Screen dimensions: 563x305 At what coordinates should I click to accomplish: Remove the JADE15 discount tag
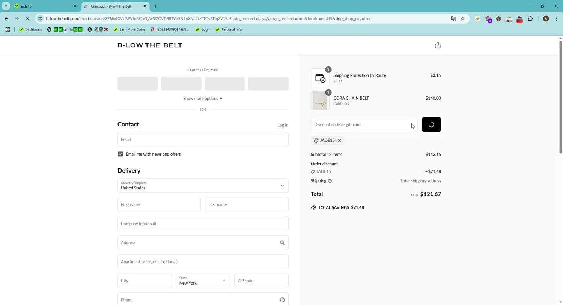point(340,141)
